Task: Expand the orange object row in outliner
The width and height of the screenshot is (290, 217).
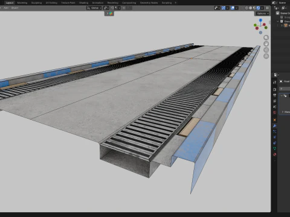Action: pos(282,25)
